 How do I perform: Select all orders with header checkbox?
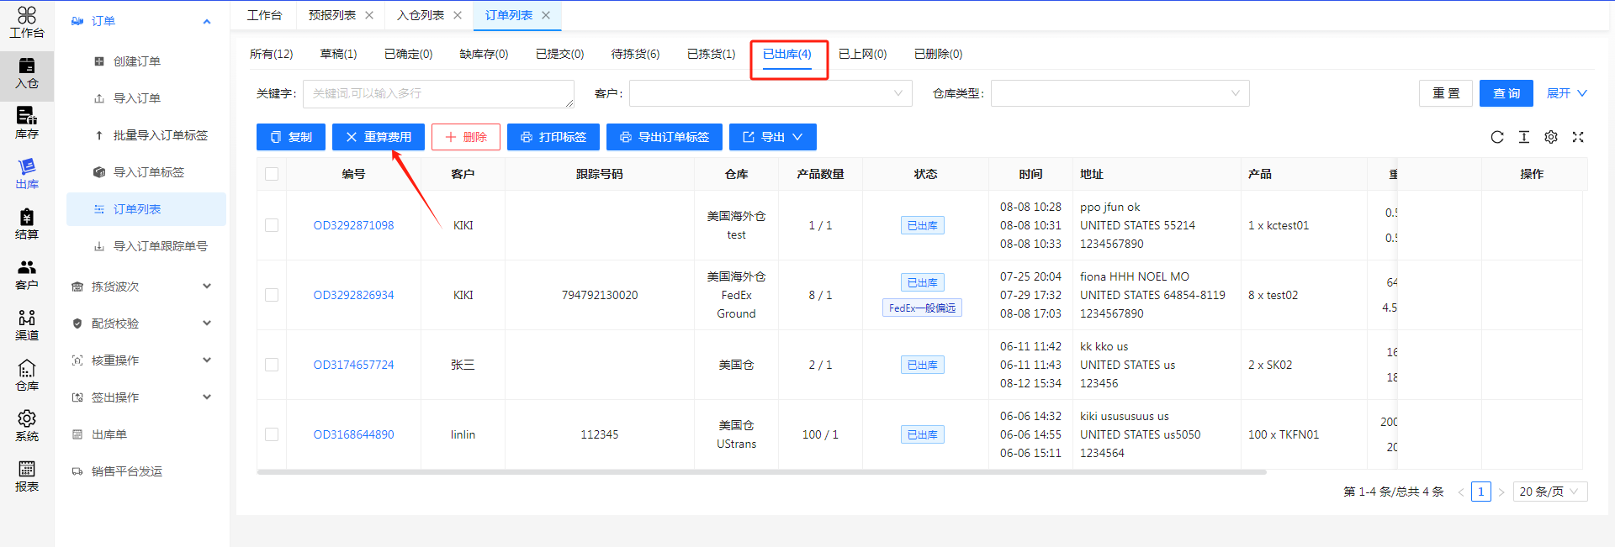click(272, 174)
